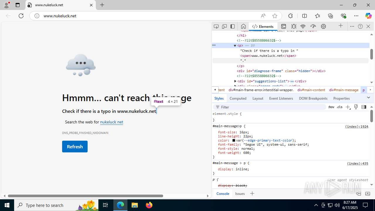The height and width of the screenshot is (211, 375).
Task: Collapse the selected <p> element node
Action: pyautogui.click(x=235, y=46)
